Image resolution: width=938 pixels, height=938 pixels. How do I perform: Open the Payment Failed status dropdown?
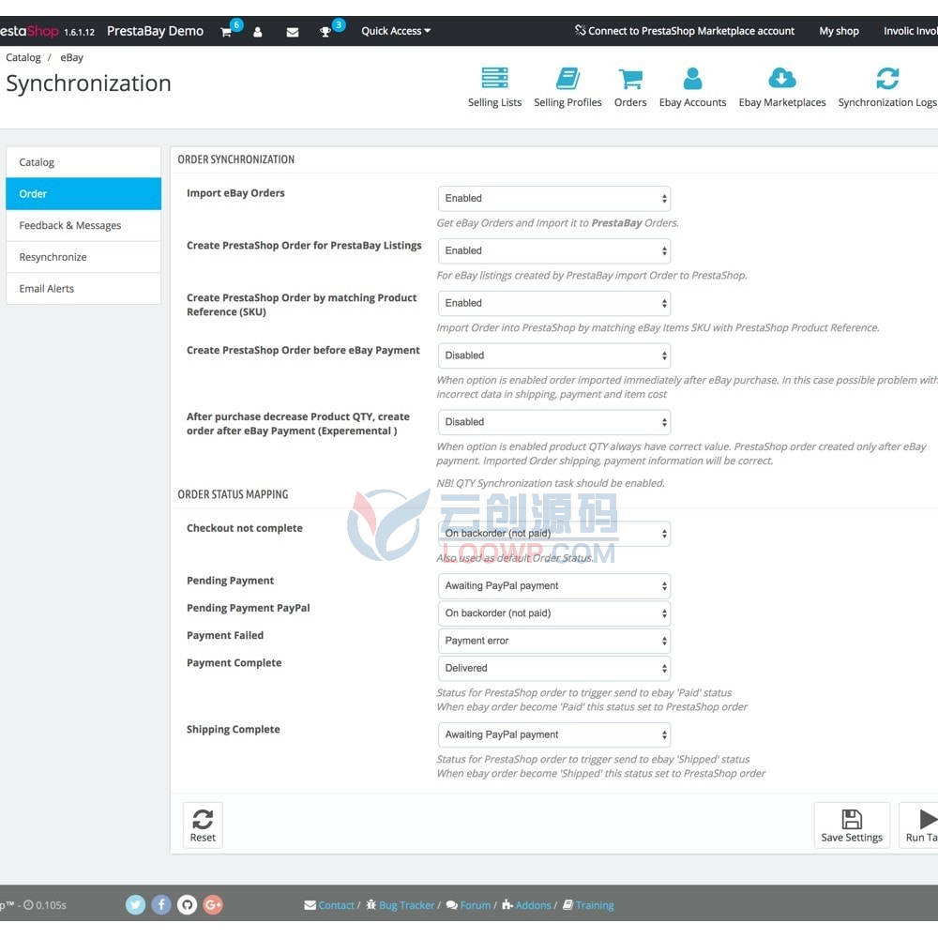554,641
